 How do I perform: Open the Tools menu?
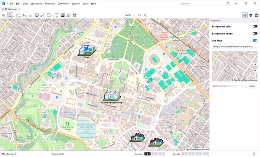86,3
